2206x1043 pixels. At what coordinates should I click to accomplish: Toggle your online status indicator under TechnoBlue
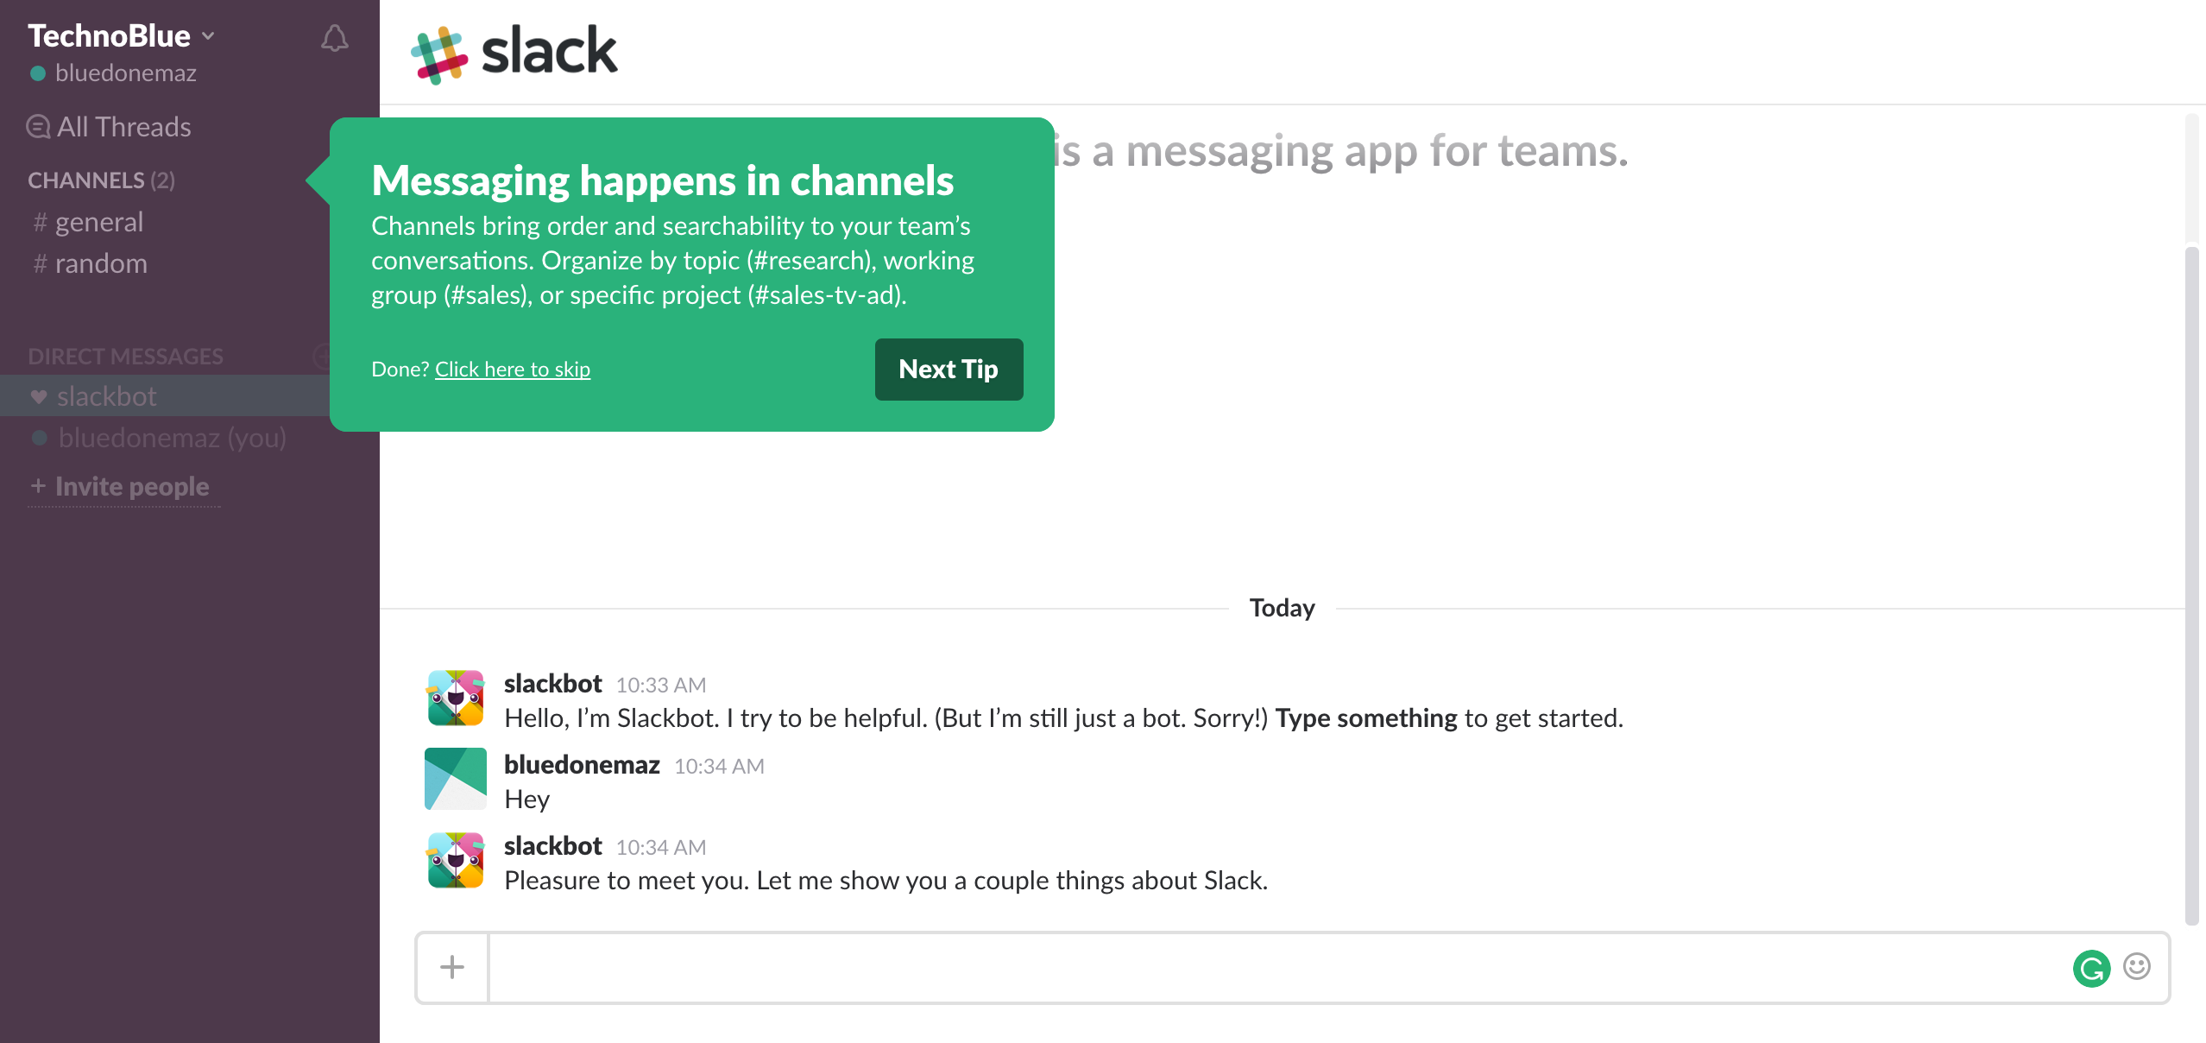[x=36, y=73]
